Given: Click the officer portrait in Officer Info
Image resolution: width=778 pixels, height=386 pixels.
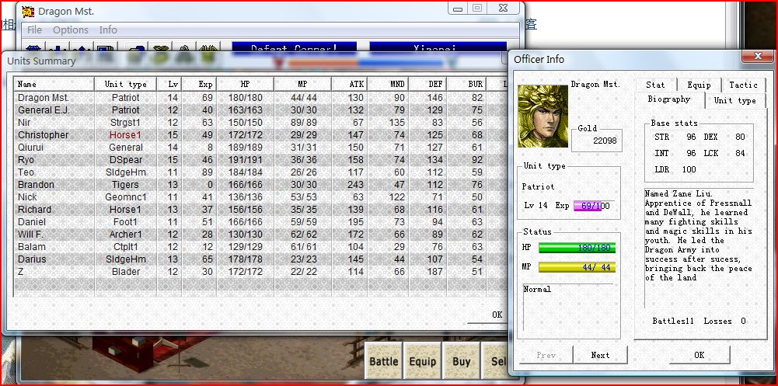Looking at the screenshot, I should [543, 106].
